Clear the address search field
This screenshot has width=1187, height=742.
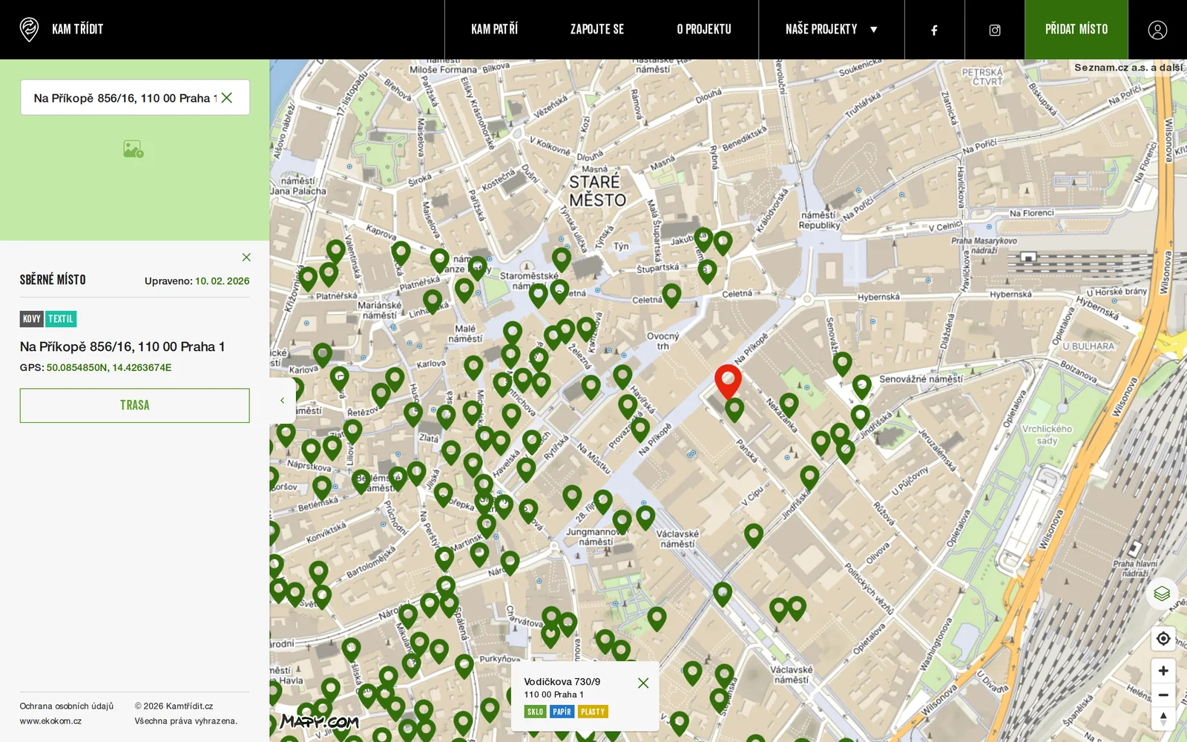tap(227, 98)
